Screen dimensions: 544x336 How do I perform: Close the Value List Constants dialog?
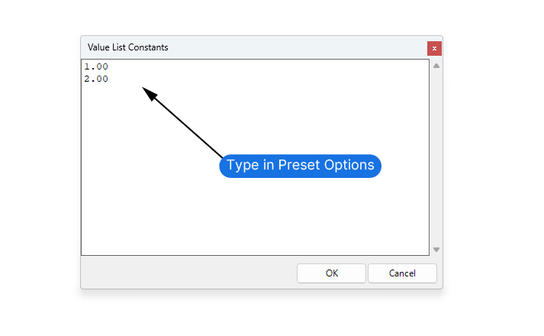(x=434, y=48)
